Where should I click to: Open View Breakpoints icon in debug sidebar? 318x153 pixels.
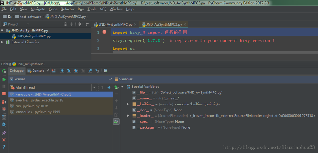[4, 102]
